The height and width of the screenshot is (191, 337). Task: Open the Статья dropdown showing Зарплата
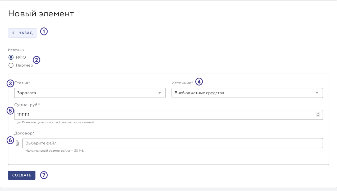click(x=90, y=93)
